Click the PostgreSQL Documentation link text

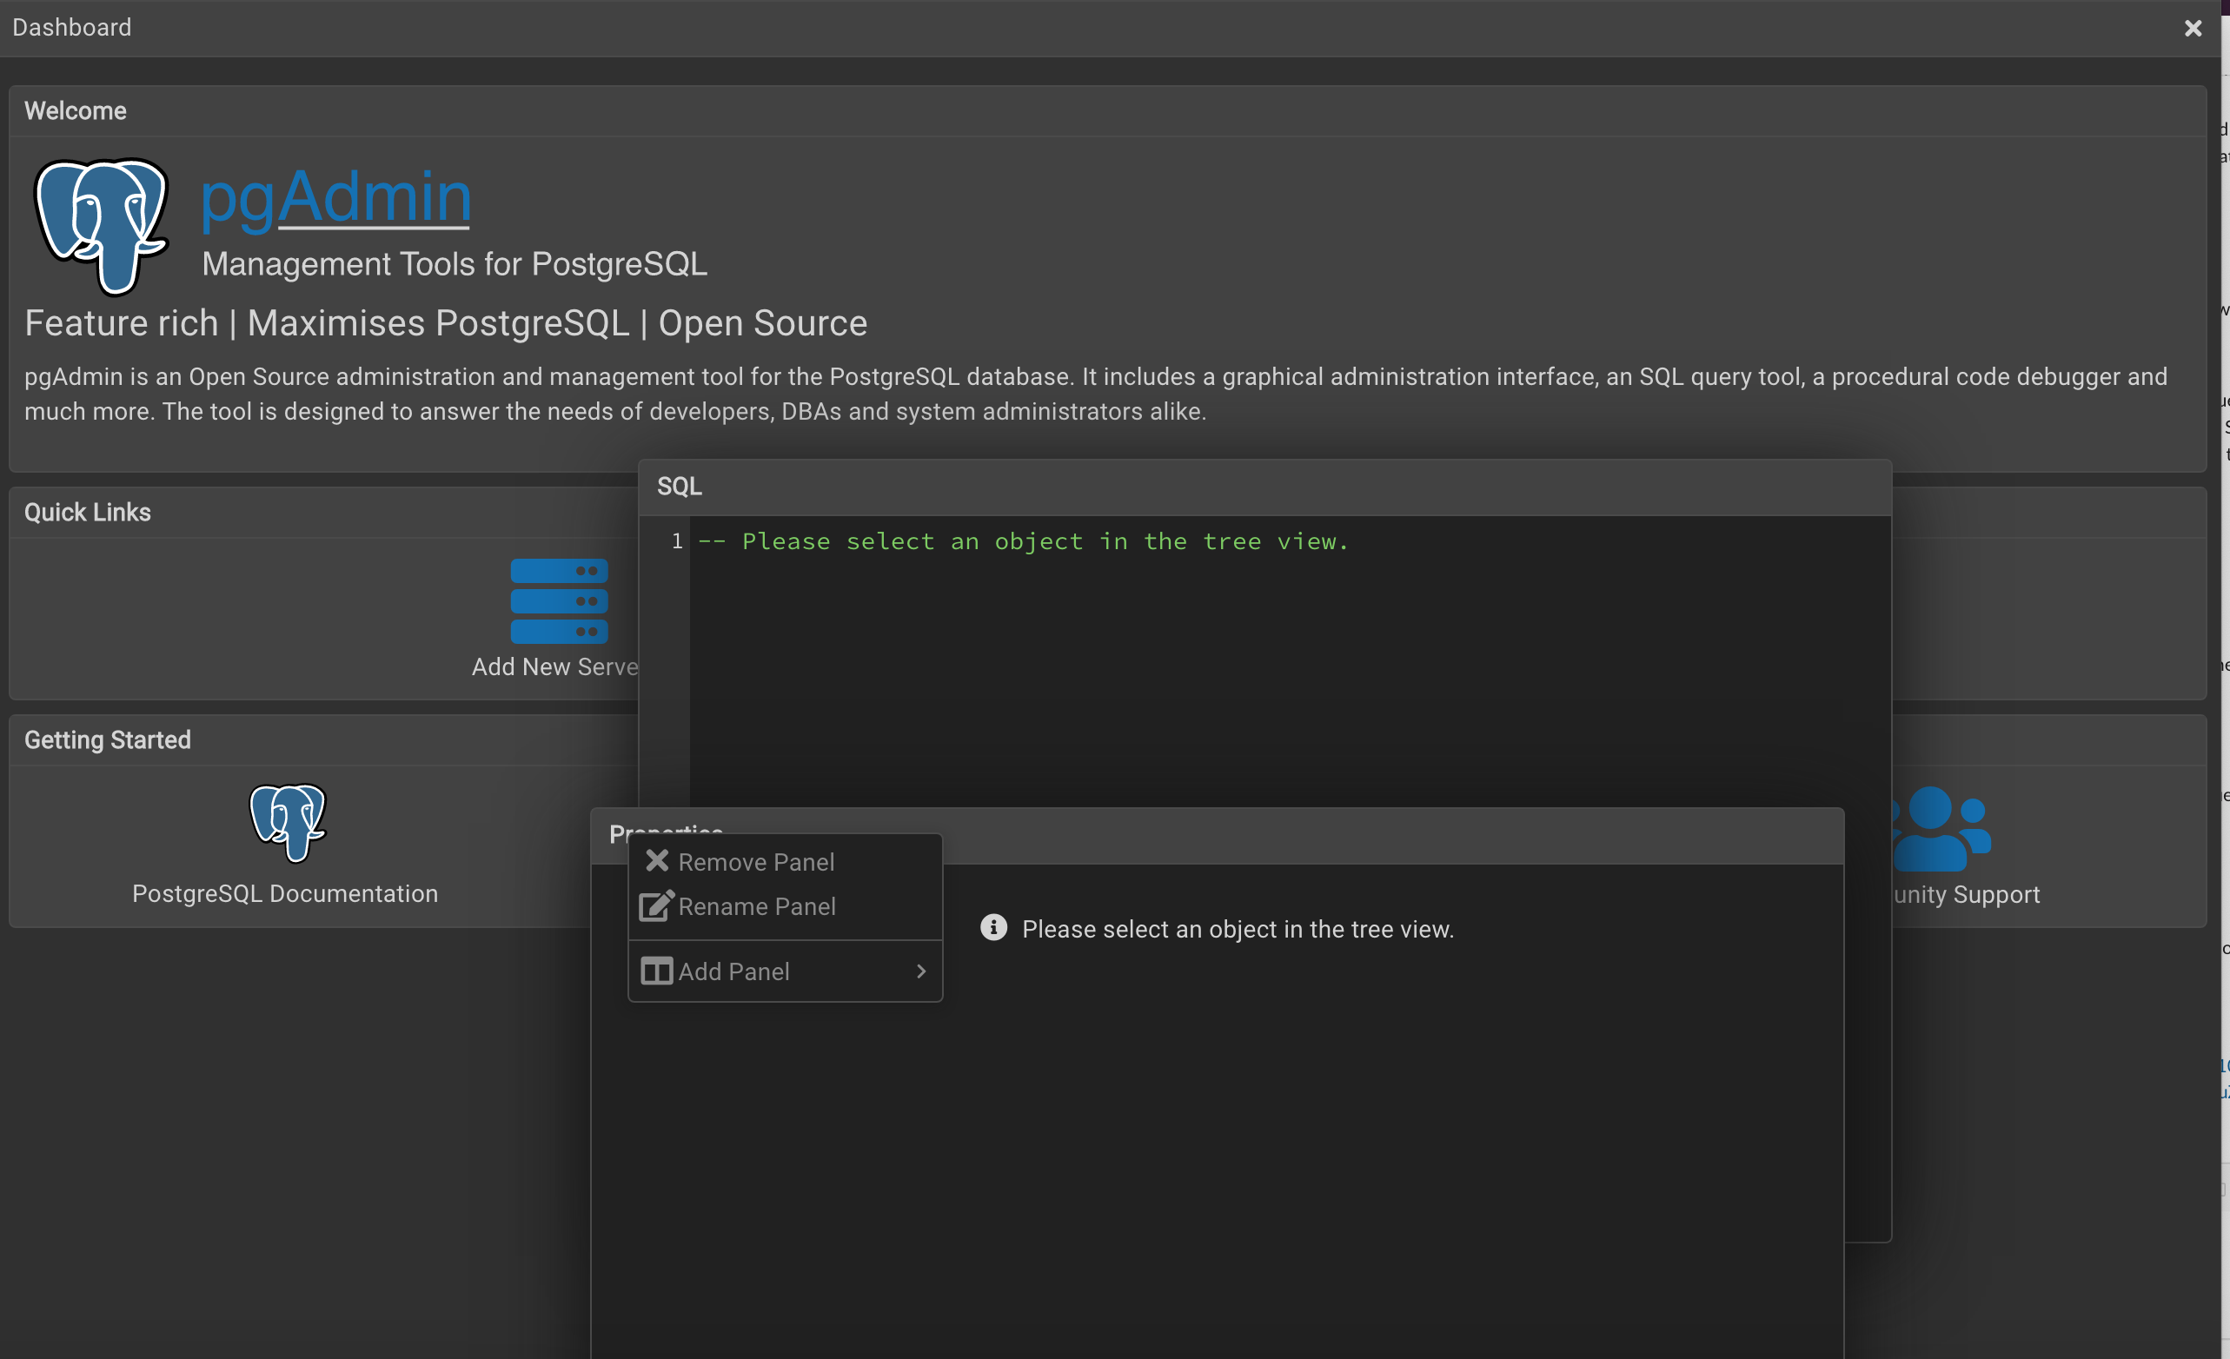coord(284,894)
